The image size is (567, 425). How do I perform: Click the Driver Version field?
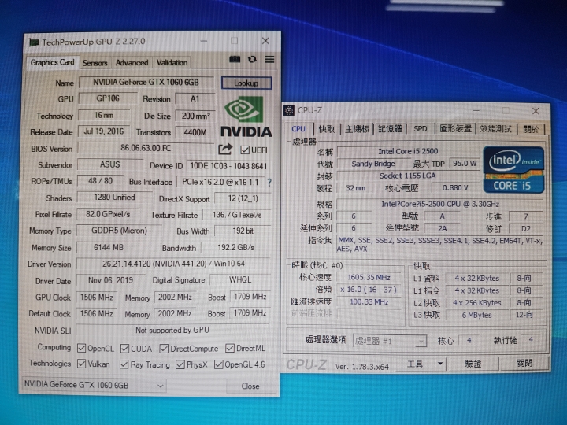173,264
